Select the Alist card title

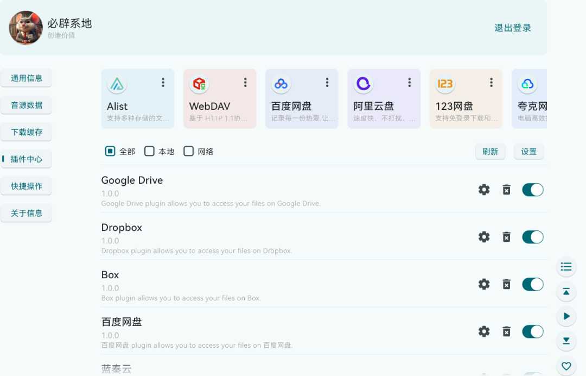[117, 106]
